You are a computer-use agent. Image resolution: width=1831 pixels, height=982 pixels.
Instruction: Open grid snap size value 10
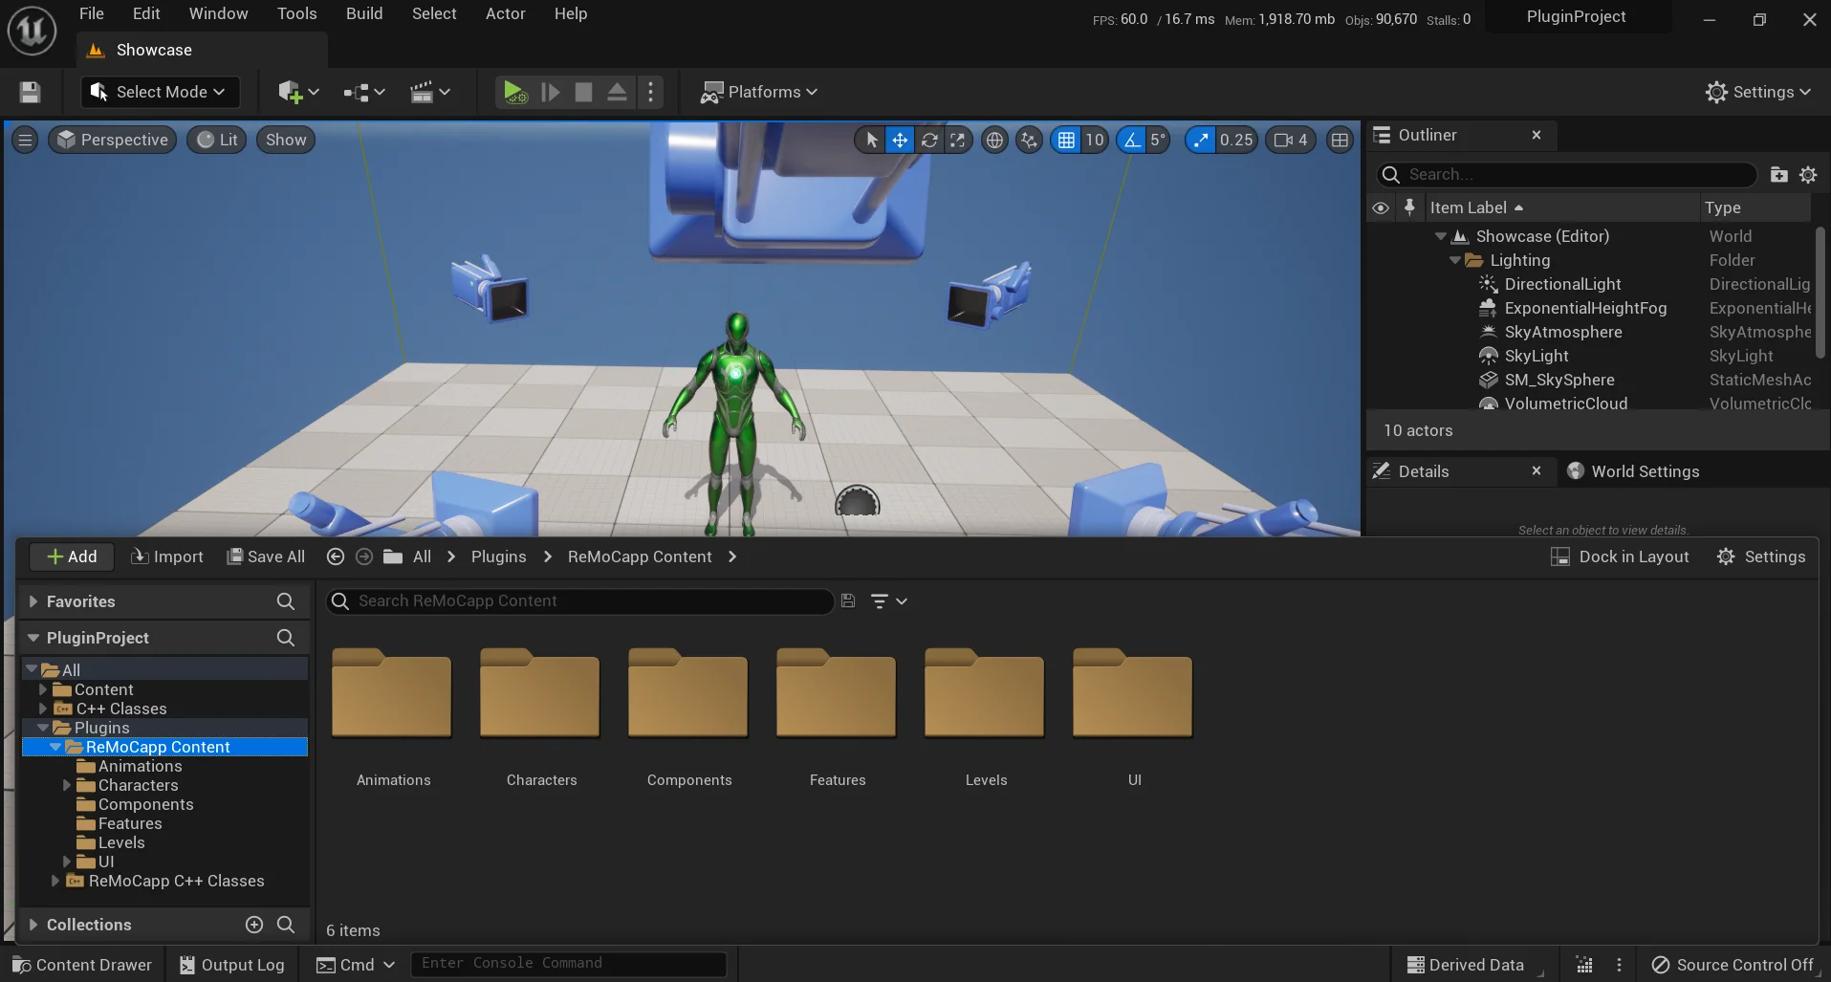pyautogui.click(x=1095, y=140)
